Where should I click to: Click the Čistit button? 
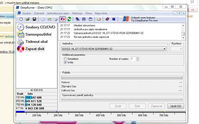pyautogui.click(x=137, y=106)
